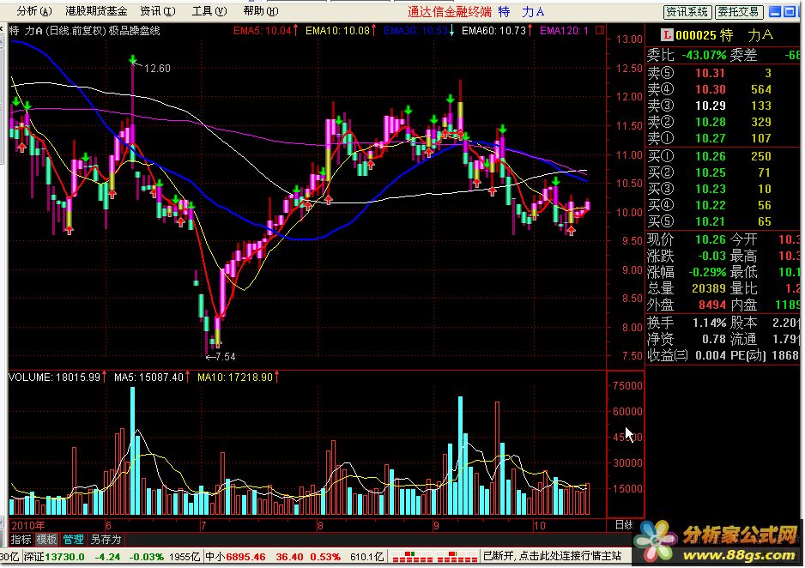The width and height of the screenshot is (805, 568).
Task: Click the 换手 1.14% value
Action: [x=710, y=323]
